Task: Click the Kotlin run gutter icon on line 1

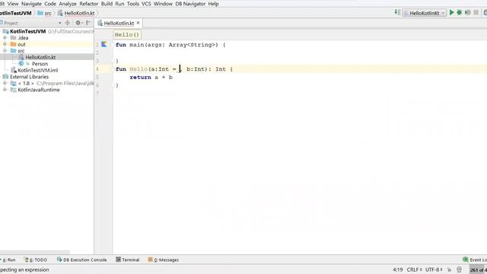Action: click(x=104, y=44)
